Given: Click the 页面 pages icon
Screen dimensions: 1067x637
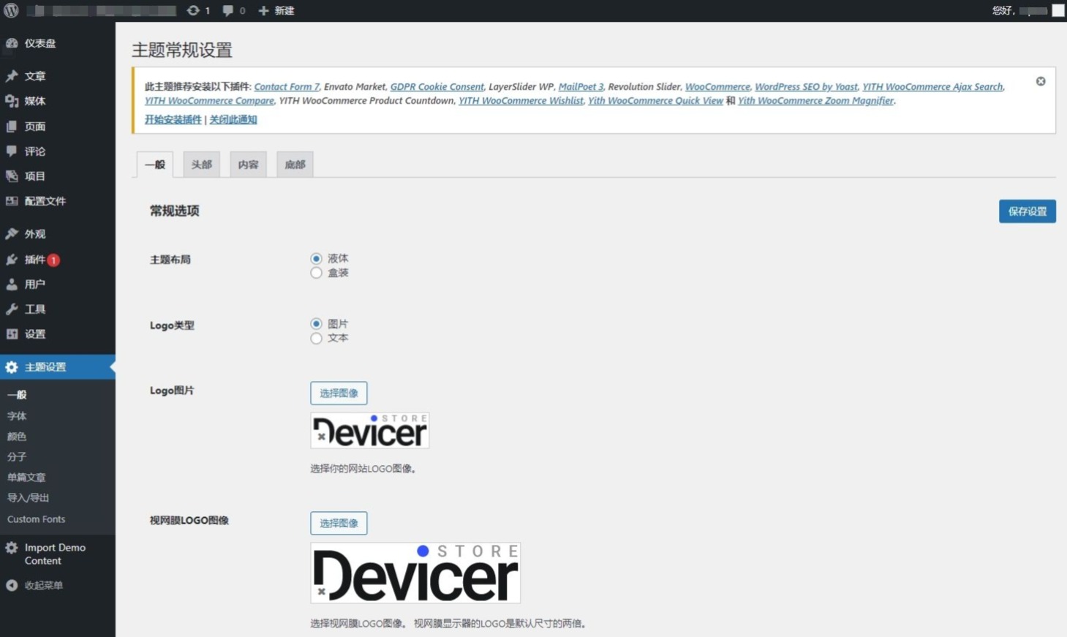Looking at the screenshot, I should (12, 127).
